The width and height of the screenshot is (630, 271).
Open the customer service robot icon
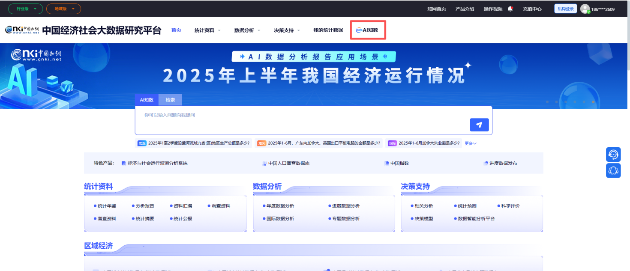tap(613, 155)
